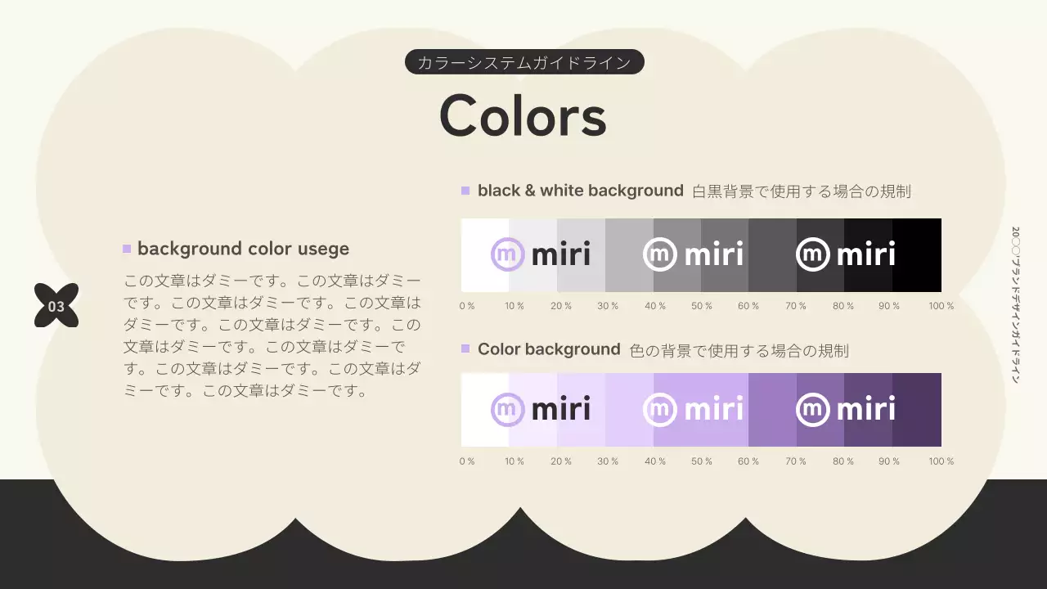The height and width of the screenshot is (589, 1047).
Task: Select the 'background color usege' heading text
Action: (243, 249)
